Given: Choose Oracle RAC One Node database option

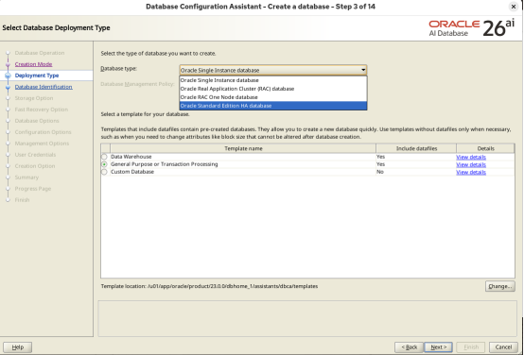Looking at the screenshot, I should click(x=273, y=97).
